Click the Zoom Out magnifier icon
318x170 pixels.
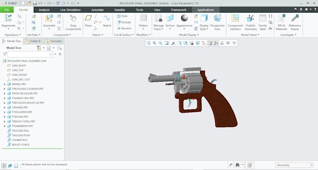pos(160,43)
